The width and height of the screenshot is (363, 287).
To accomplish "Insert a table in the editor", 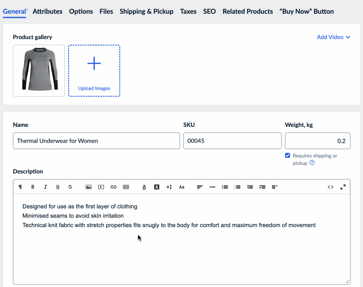I will coord(126,187).
